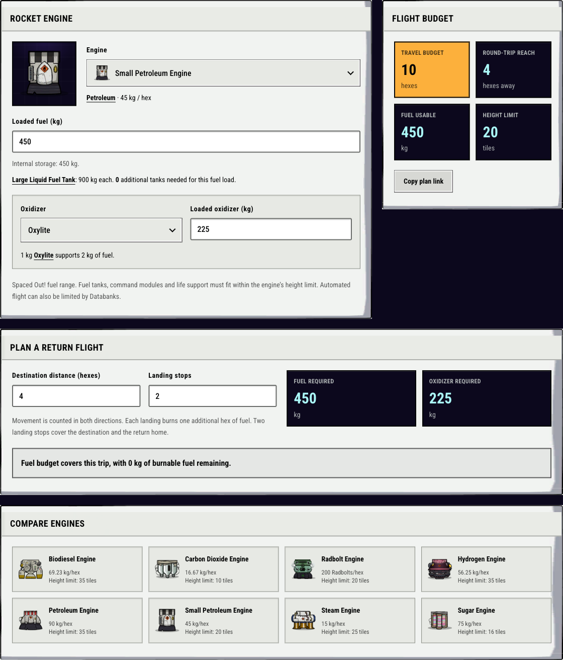Click the Plan a Return Flight heading
This screenshot has height=660, width=563.
57,348
